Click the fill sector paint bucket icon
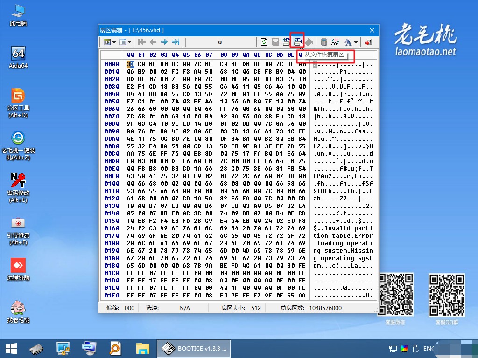 (309, 42)
